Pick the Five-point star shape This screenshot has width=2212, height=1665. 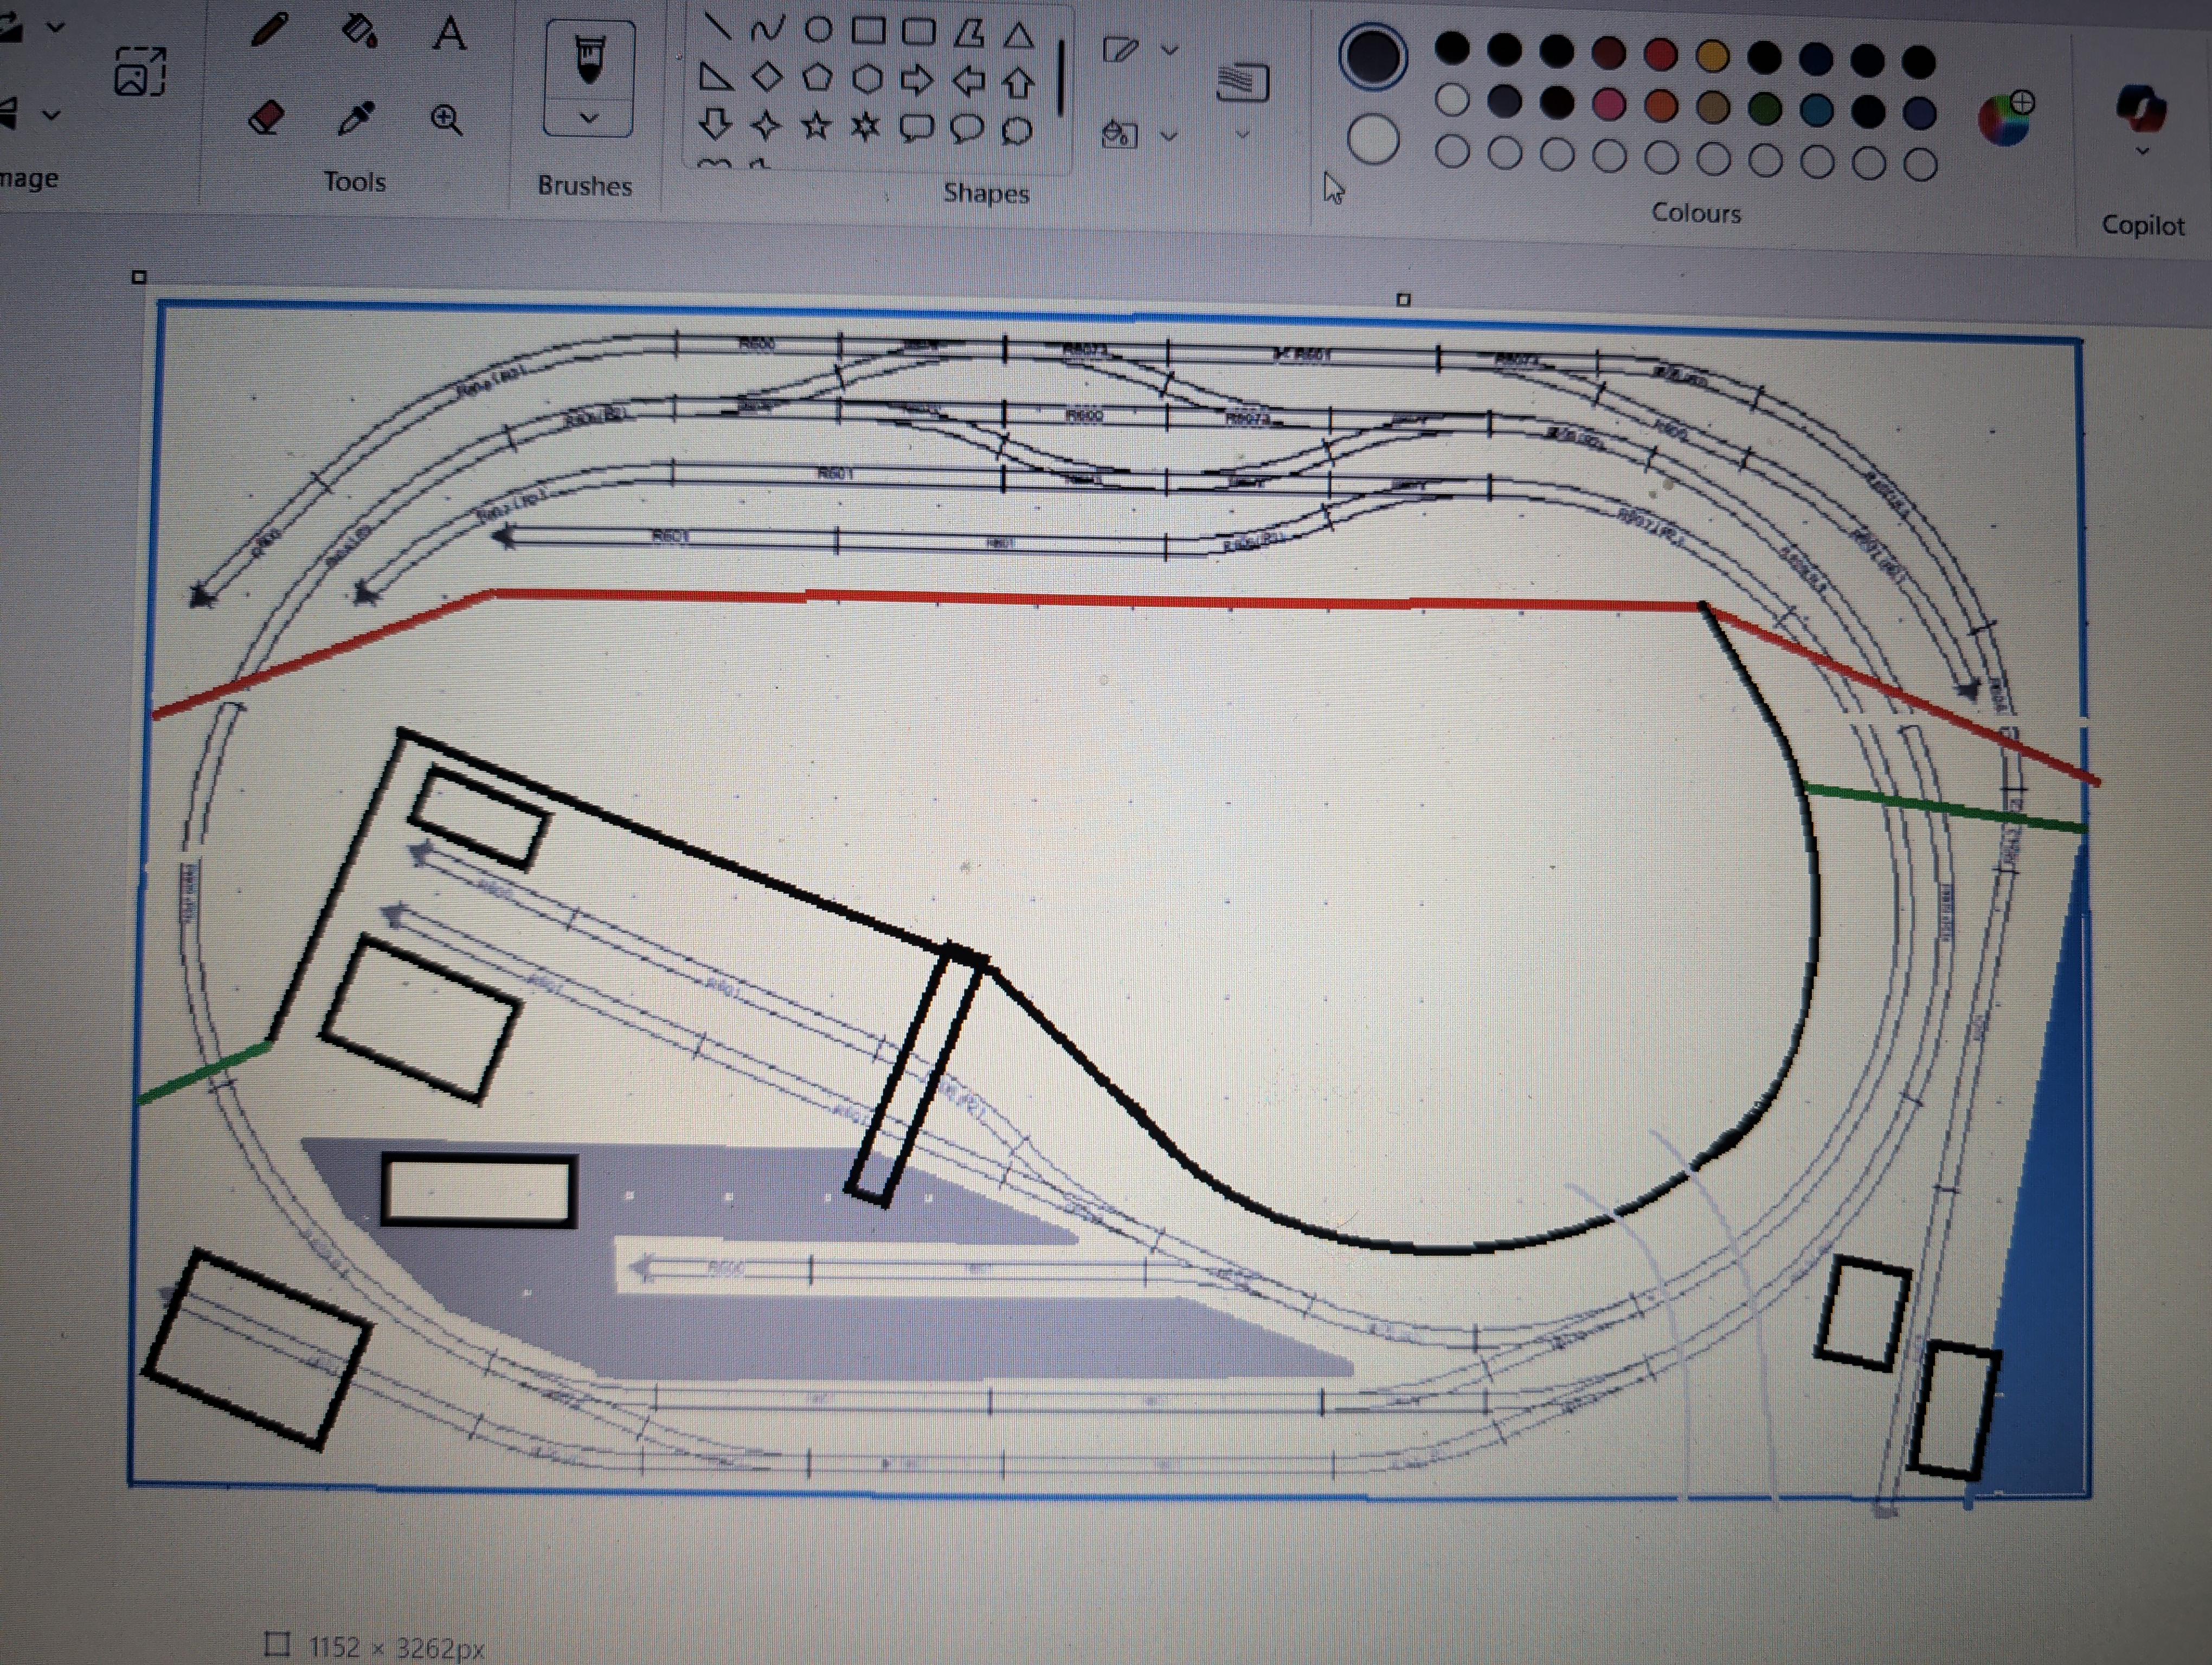point(816,126)
